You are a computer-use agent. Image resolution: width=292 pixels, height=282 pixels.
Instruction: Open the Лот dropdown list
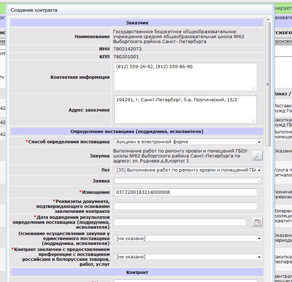[188, 170]
